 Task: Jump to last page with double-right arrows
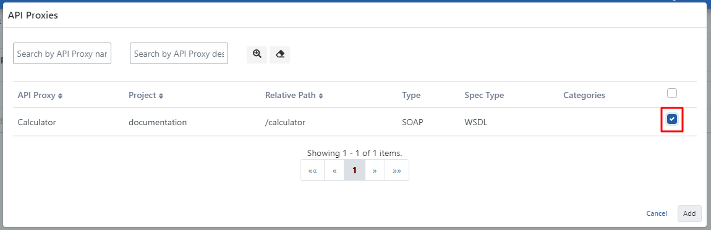(397, 170)
